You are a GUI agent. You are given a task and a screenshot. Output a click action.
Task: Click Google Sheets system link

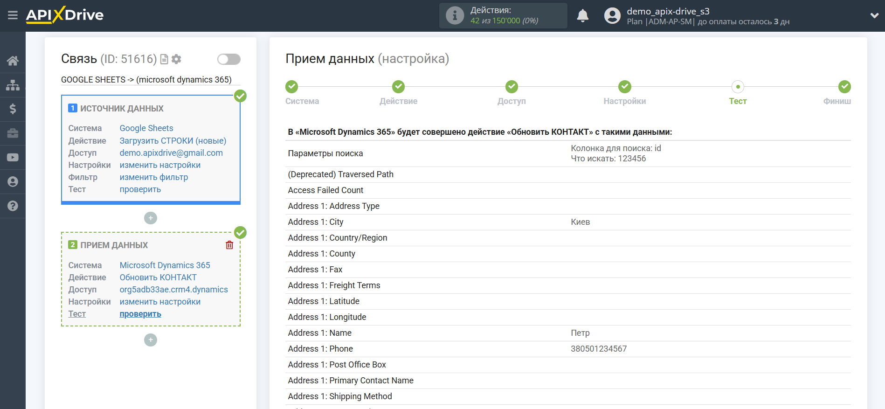(x=146, y=128)
